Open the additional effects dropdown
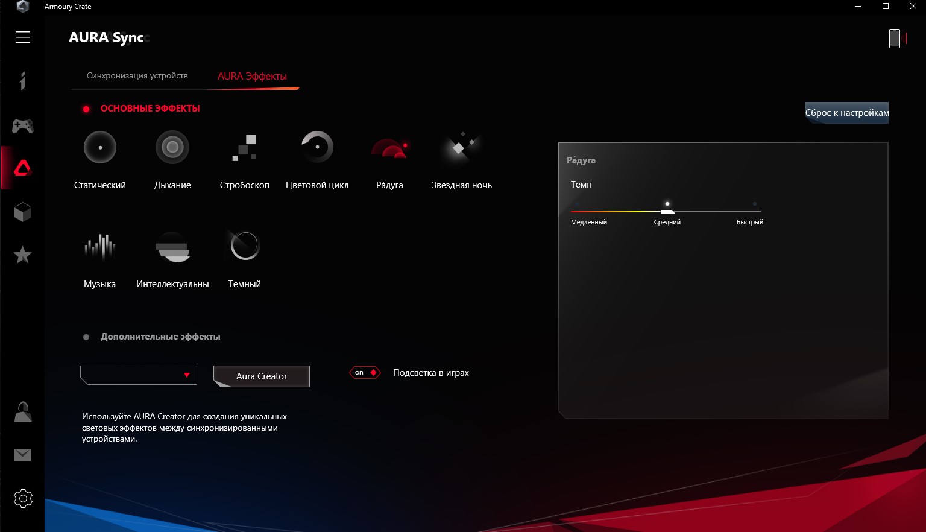The height and width of the screenshot is (532, 926). tap(139, 375)
